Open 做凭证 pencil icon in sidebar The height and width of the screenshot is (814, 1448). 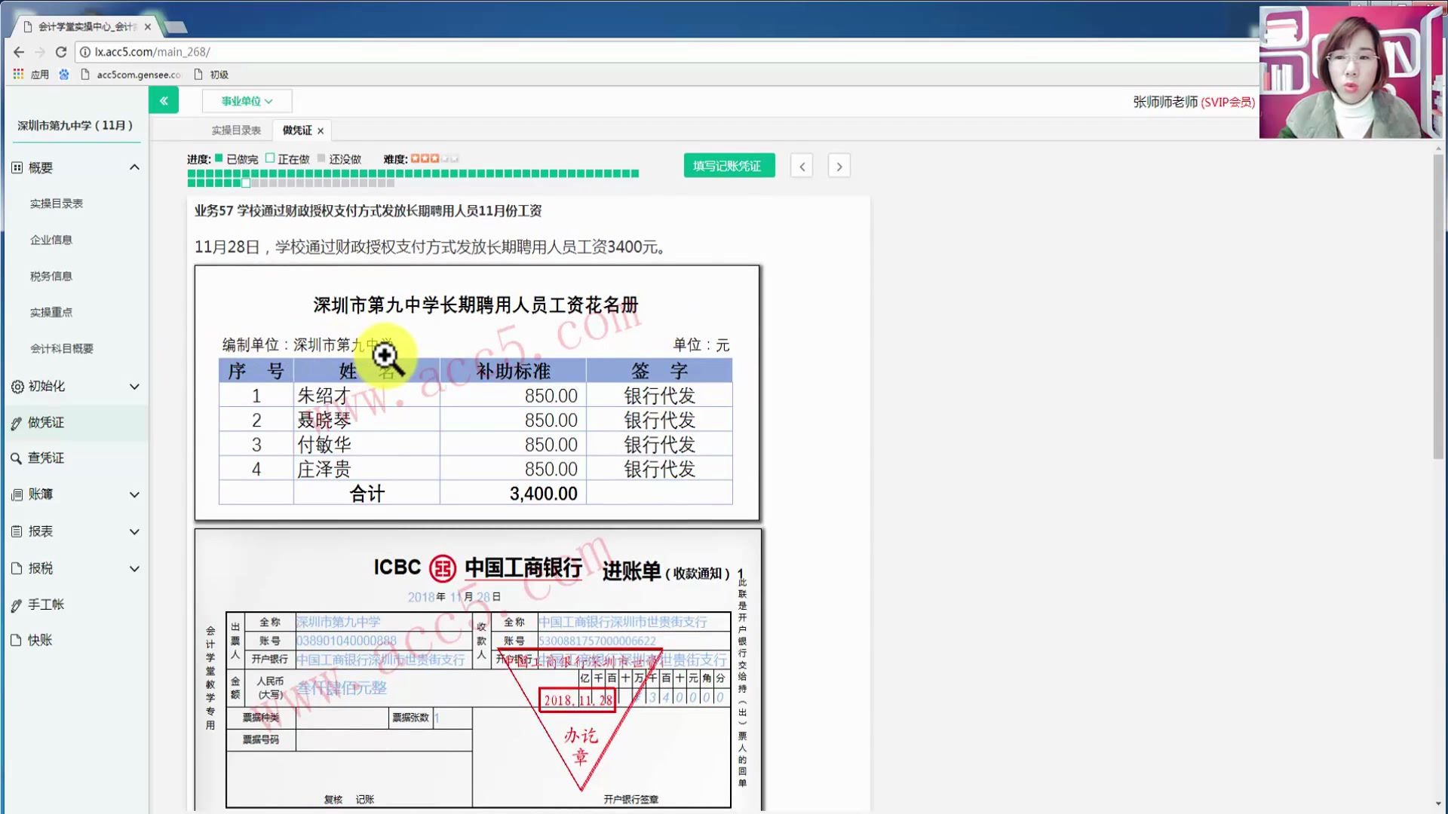(17, 424)
